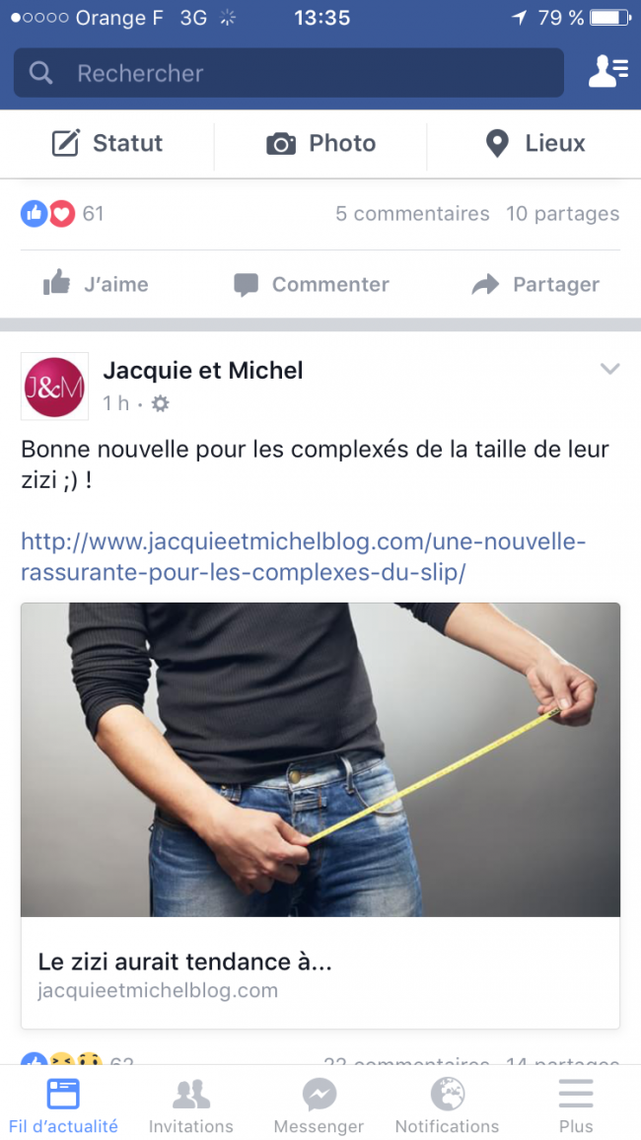Tap the Commenter speech bubble icon
641x1140 pixels.
pyautogui.click(x=247, y=284)
